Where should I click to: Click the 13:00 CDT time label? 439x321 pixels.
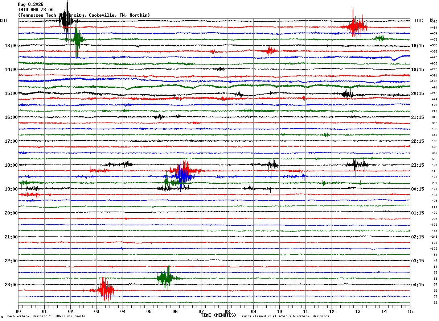click(x=11, y=46)
